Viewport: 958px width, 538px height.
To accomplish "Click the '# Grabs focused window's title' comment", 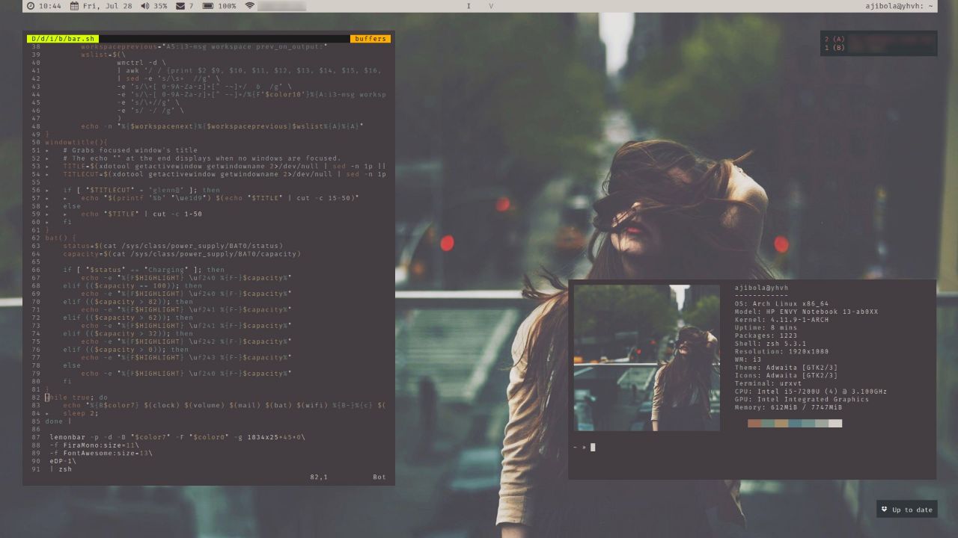I will 131,150.
